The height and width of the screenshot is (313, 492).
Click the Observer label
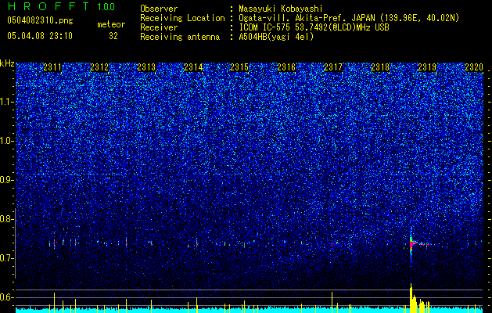click(159, 9)
